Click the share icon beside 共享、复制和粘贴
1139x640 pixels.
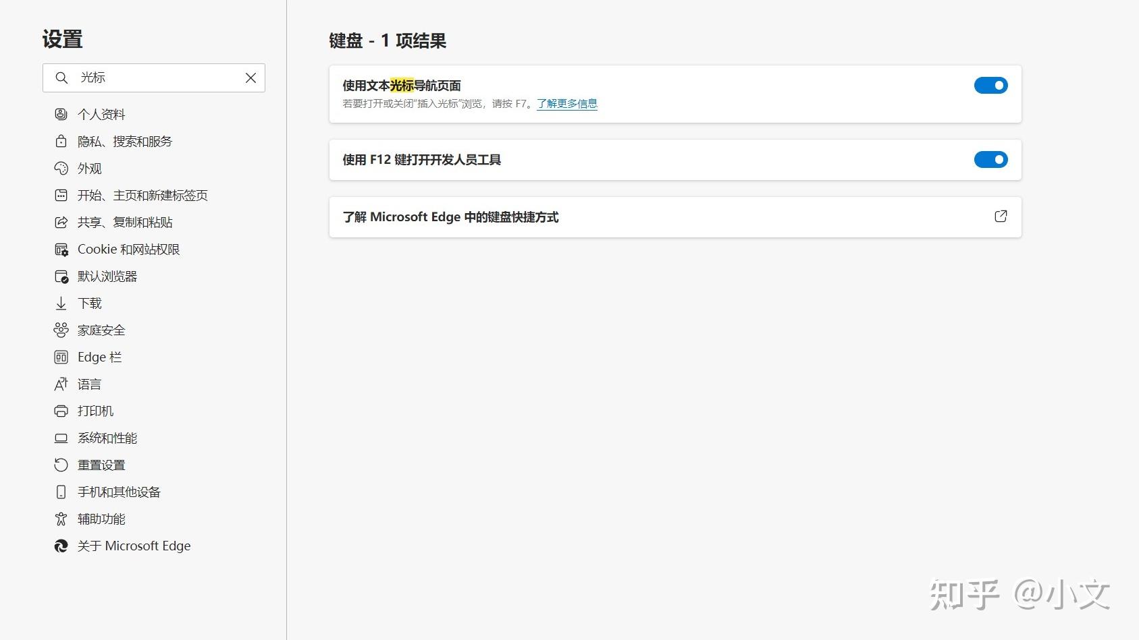(x=61, y=222)
